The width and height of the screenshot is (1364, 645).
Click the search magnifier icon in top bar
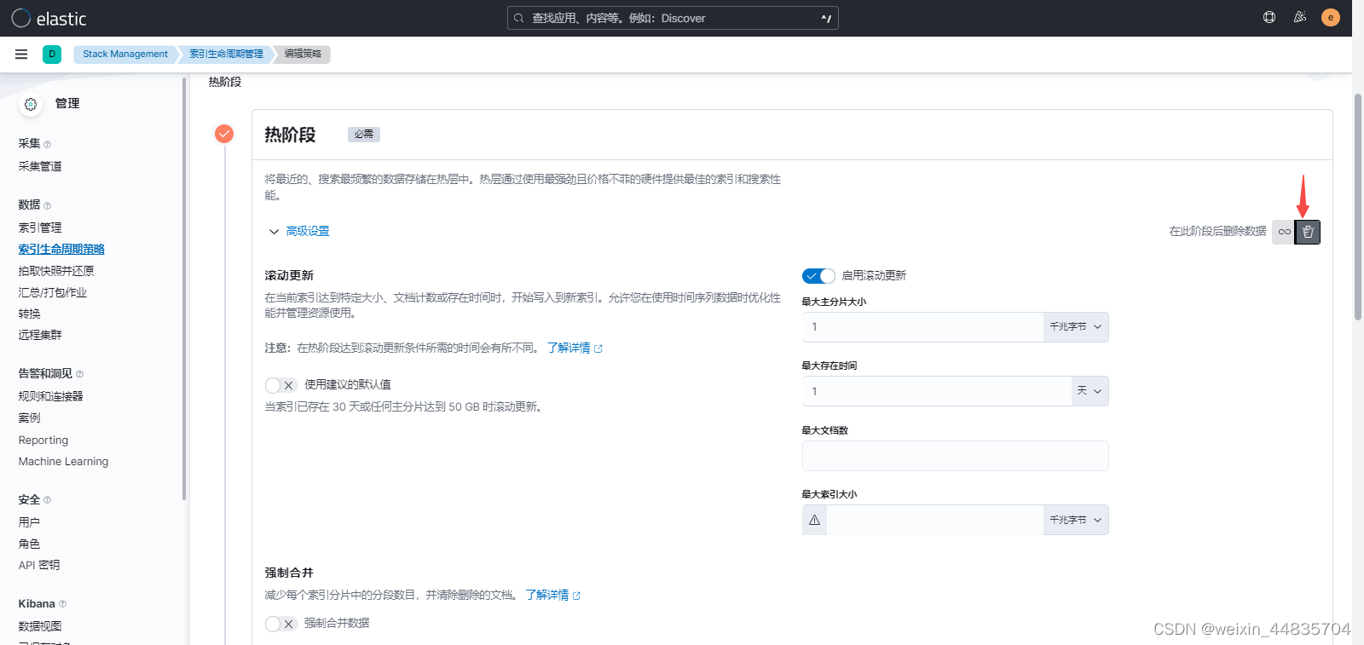tap(519, 18)
